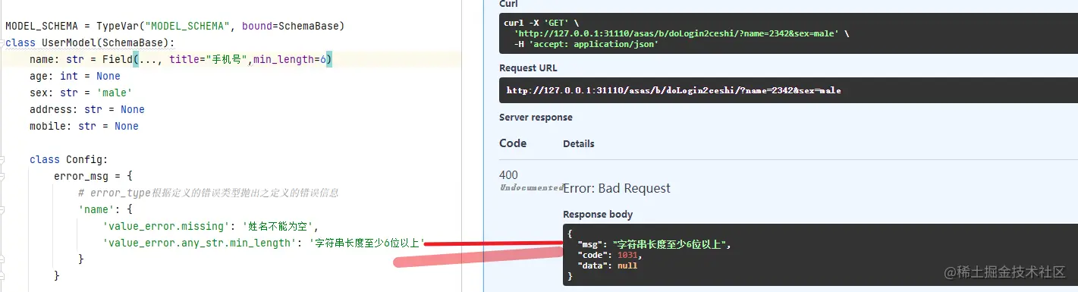This screenshot has height=292, width=1078.
Task: Click the 'error_msg = {' line
Action: (93, 176)
